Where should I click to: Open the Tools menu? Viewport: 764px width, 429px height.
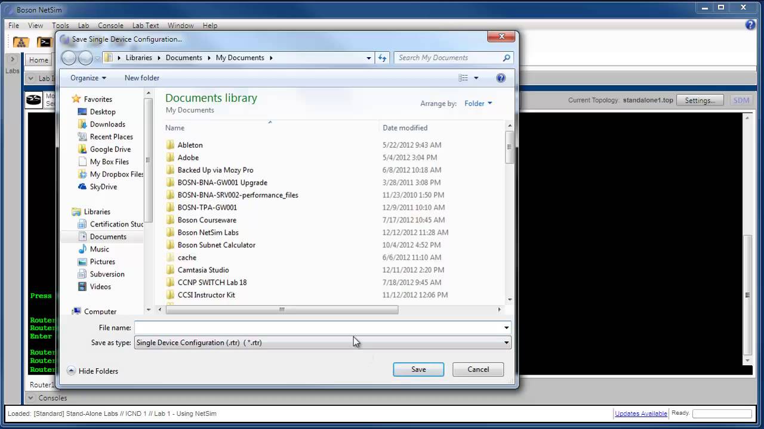pyautogui.click(x=60, y=26)
